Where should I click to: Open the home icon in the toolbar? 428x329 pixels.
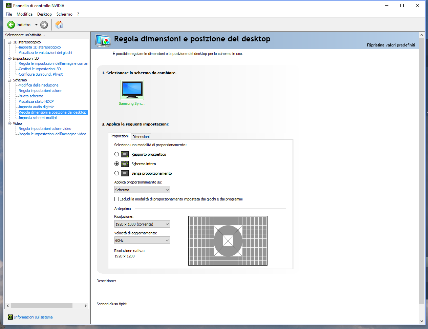pos(59,24)
